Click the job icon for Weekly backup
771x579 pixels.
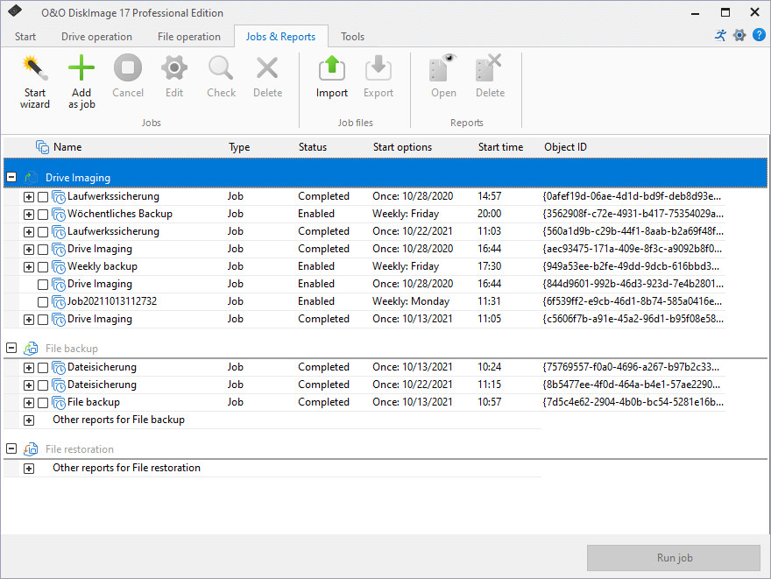click(x=59, y=267)
